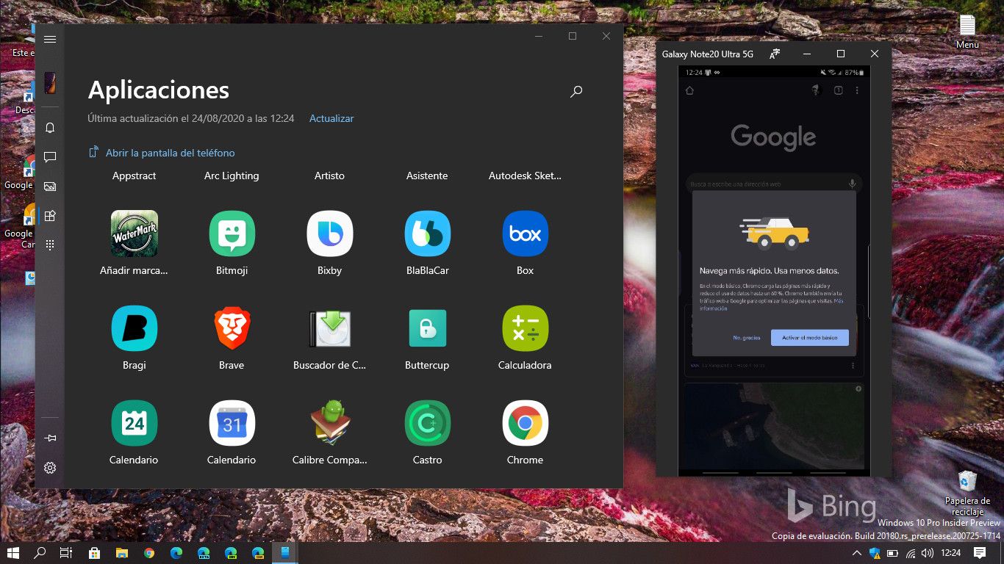
Task: Open the Notifications bell in the sidebar
Action: coord(50,128)
